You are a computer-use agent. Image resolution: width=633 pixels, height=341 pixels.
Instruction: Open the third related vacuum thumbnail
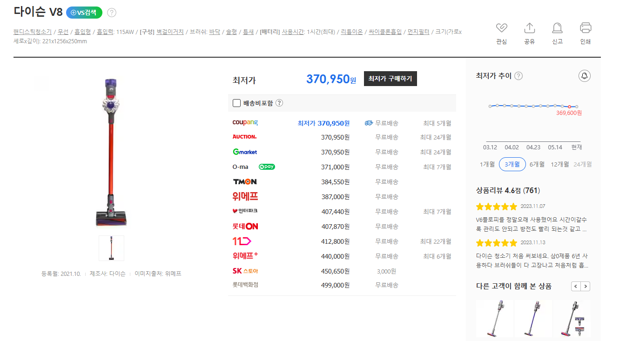click(572, 319)
